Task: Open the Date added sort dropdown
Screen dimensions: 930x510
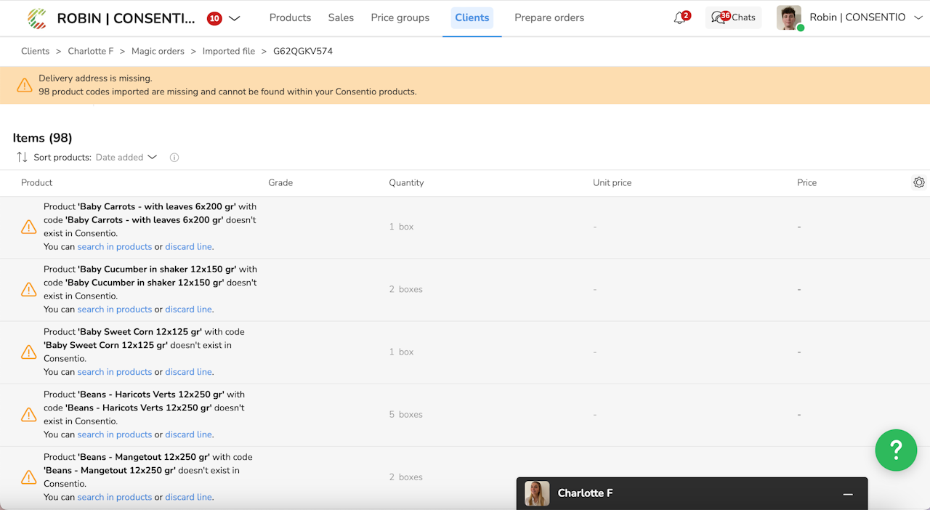Action: click(x=126, y=158)
